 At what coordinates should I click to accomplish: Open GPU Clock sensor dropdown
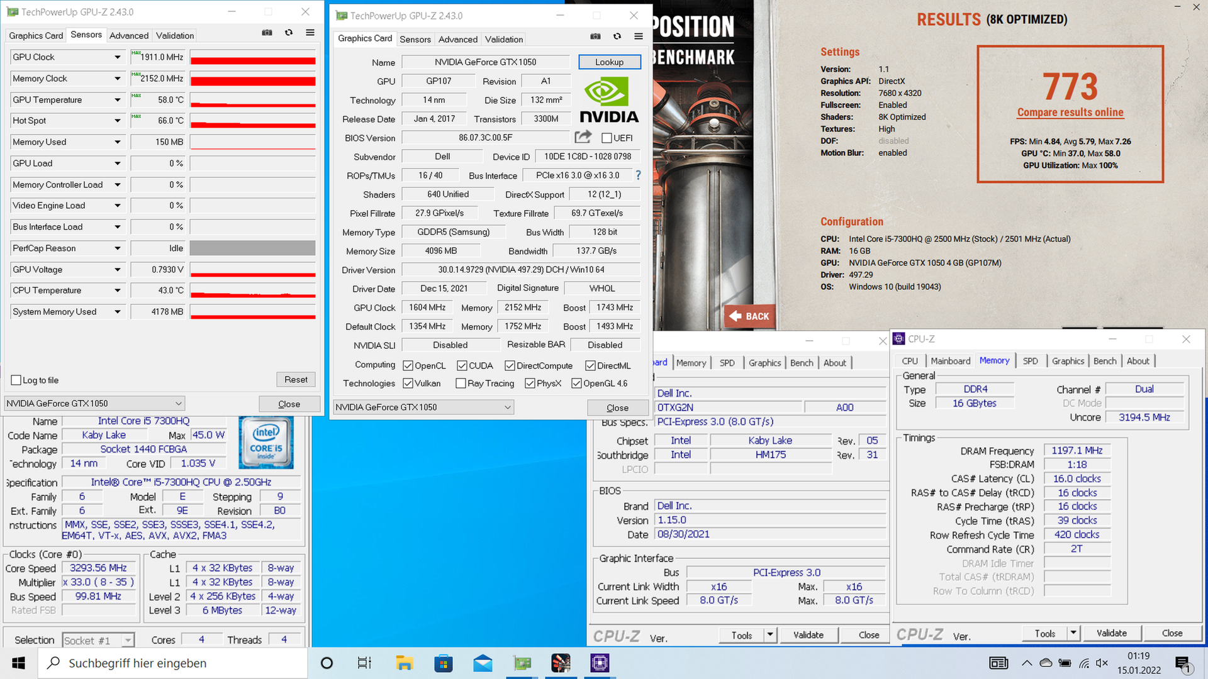point(117,57)
